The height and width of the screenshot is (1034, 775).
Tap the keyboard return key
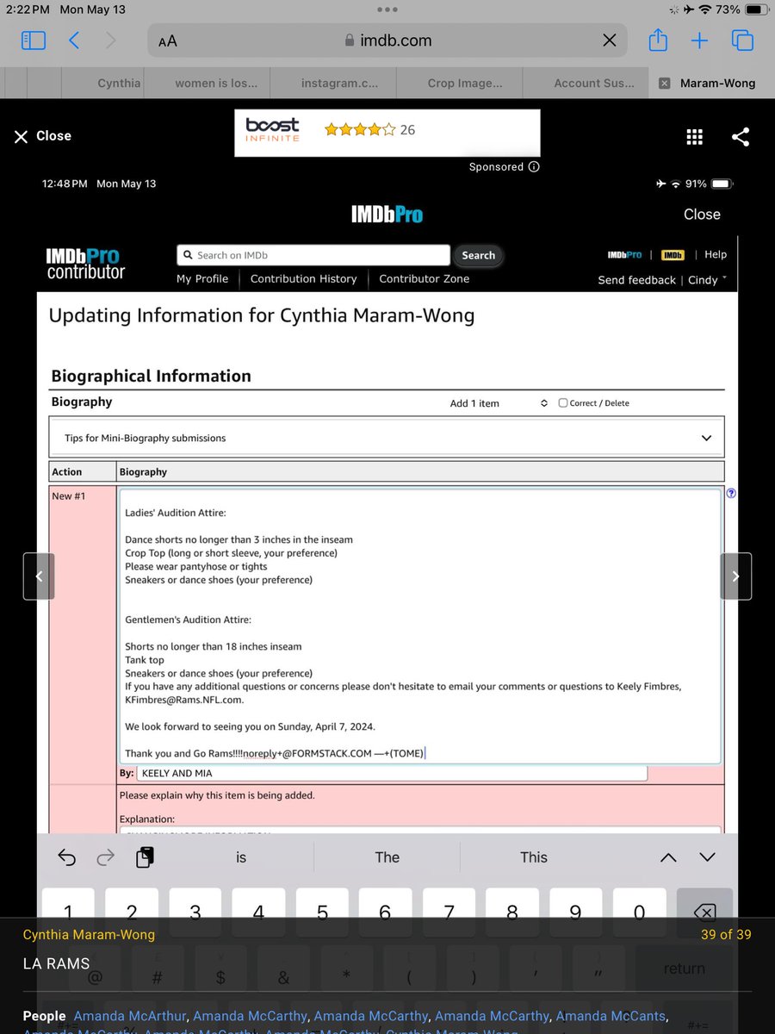click(x=685, y=969)
